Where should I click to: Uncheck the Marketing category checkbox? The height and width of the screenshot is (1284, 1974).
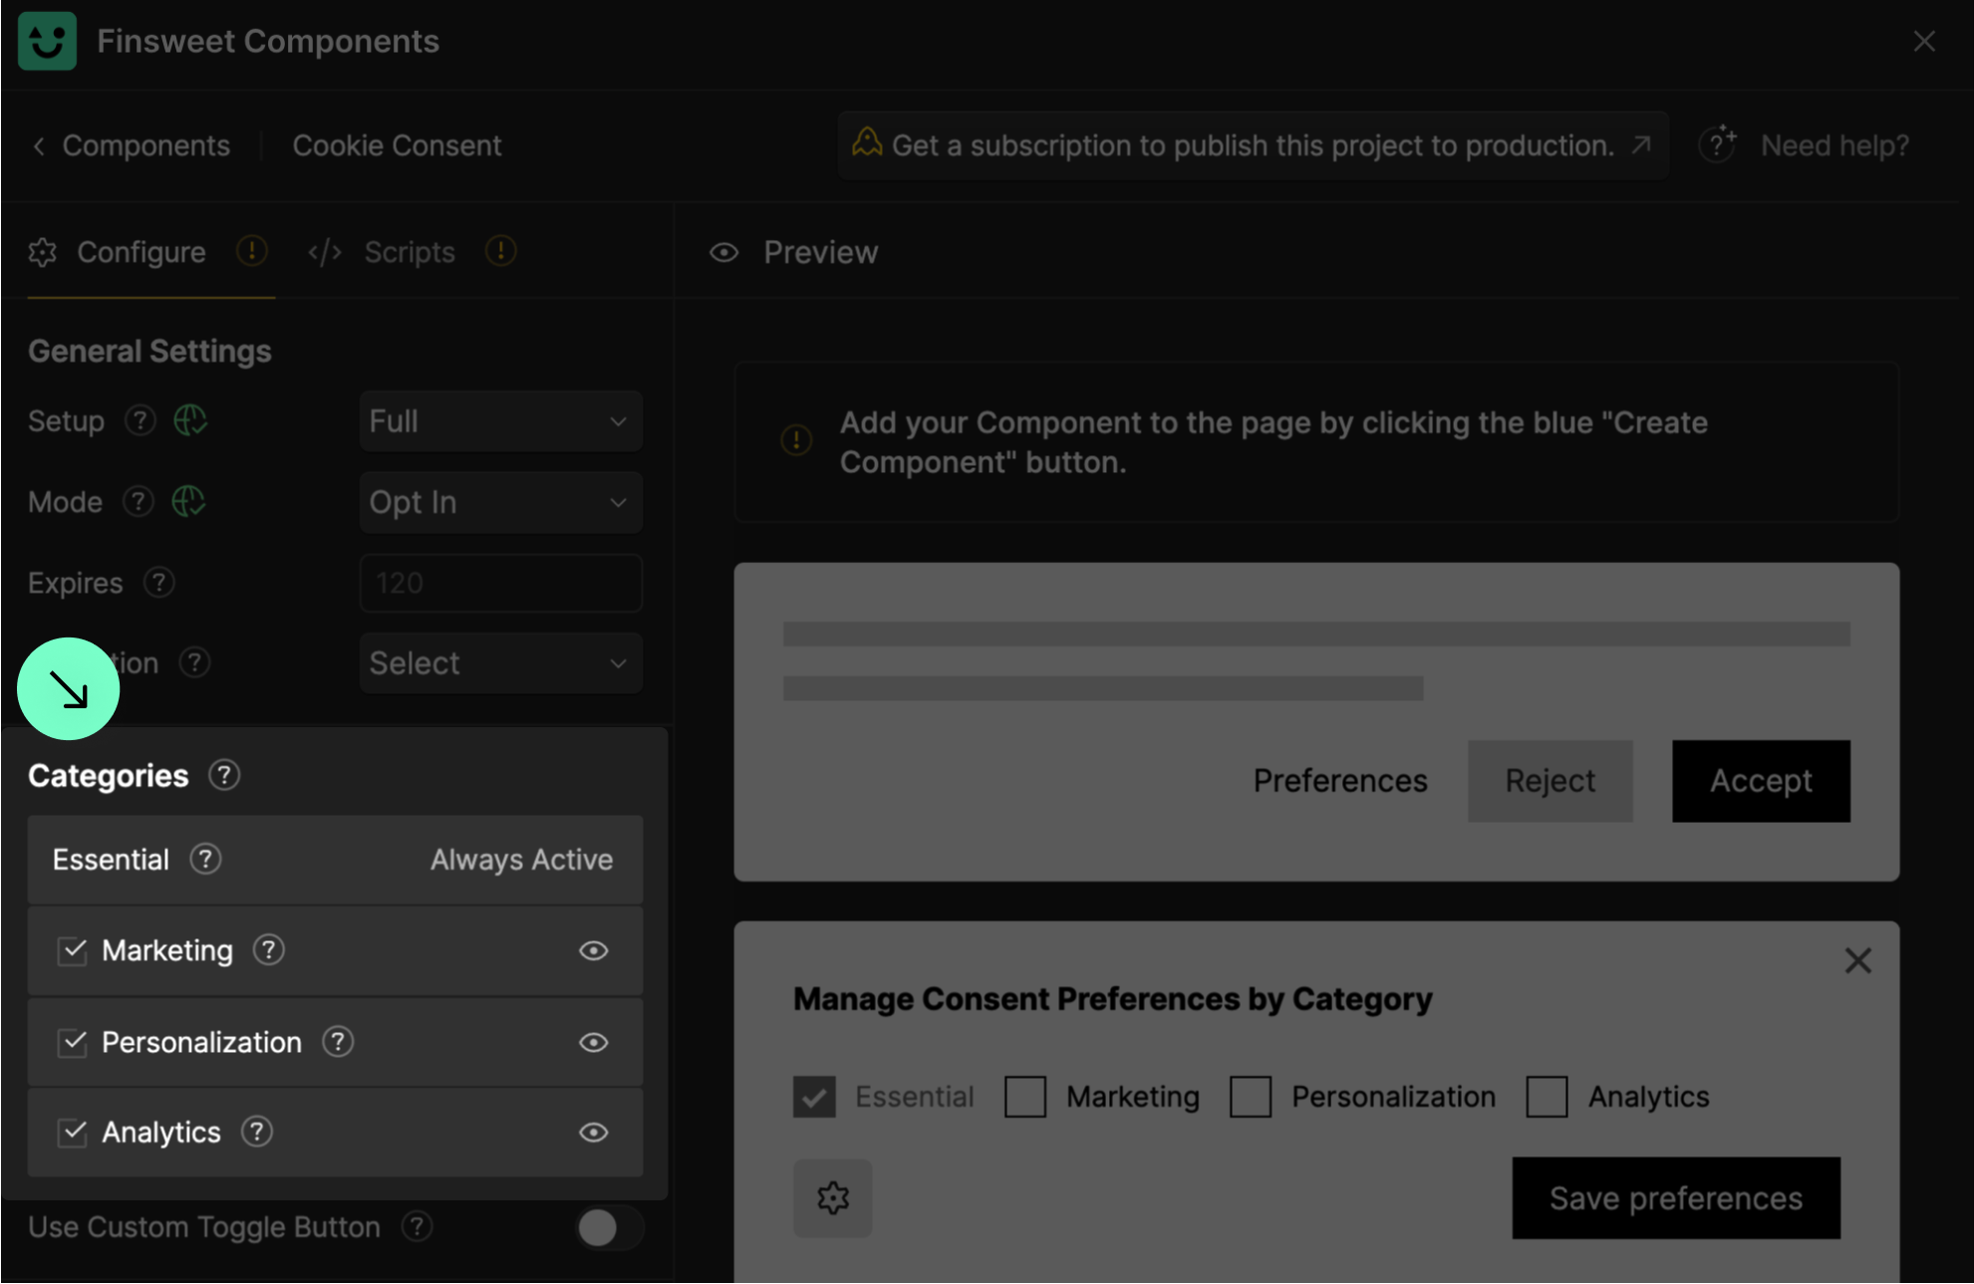pos(72,951)
